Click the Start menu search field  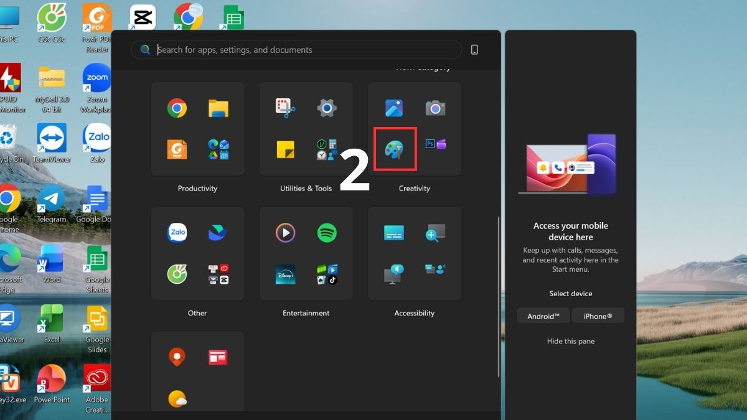pos(296,49)
